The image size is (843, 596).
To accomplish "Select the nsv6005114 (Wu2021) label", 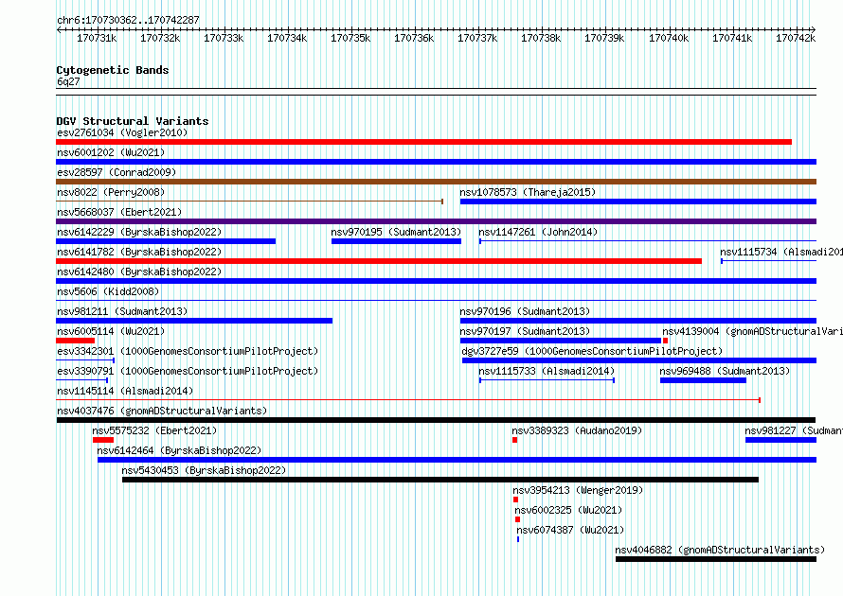I will coord(111,331).
